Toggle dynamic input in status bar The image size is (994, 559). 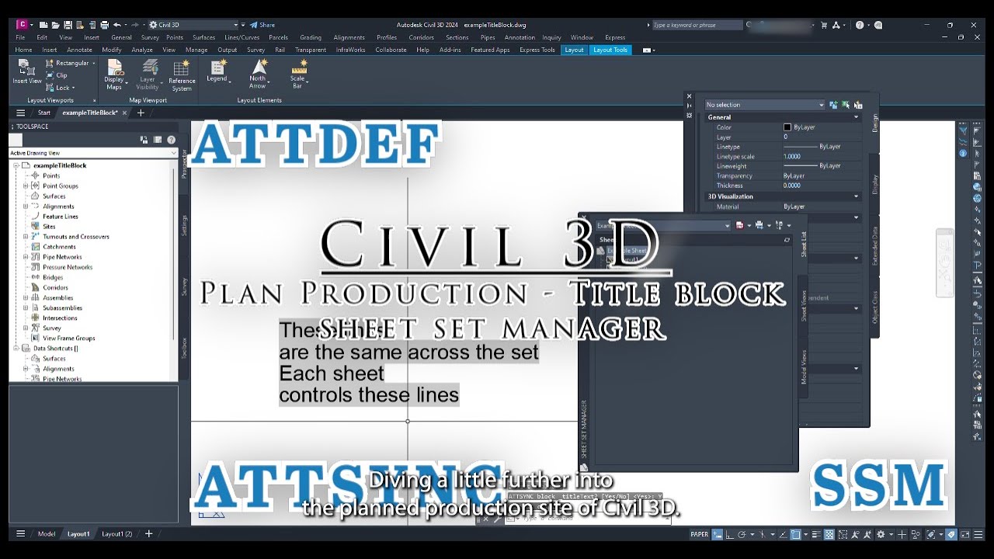click(x=718, y=534)
